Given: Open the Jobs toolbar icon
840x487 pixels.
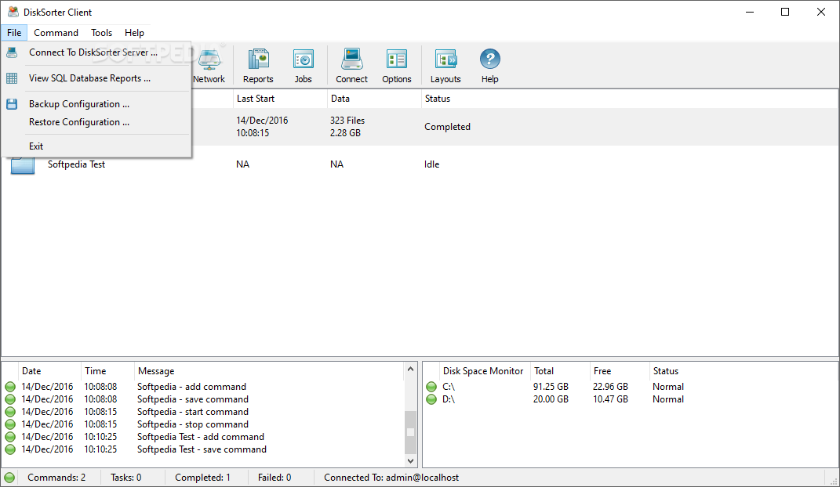Looking at the screenshot, I should click(304, 66).
